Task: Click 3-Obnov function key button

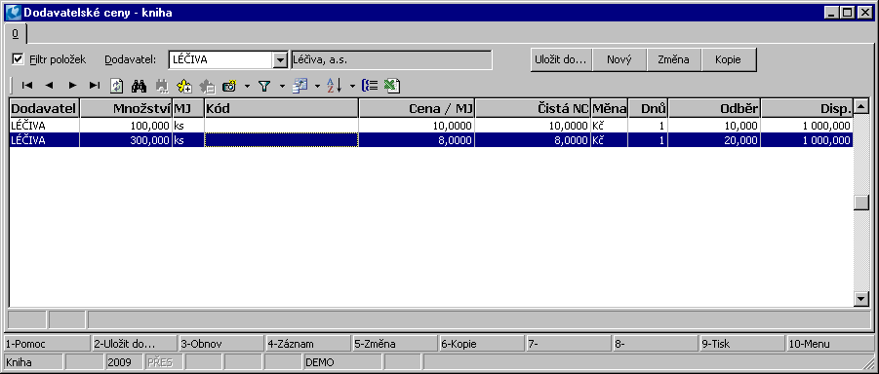Action: point(220,344)
